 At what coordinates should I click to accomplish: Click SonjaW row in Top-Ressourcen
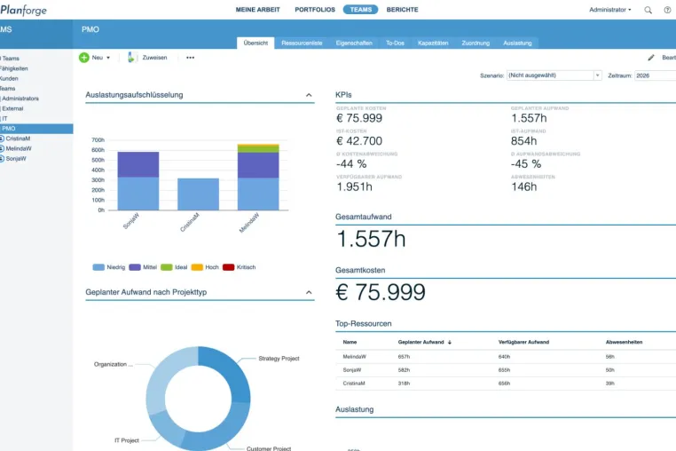coord(506,370)
